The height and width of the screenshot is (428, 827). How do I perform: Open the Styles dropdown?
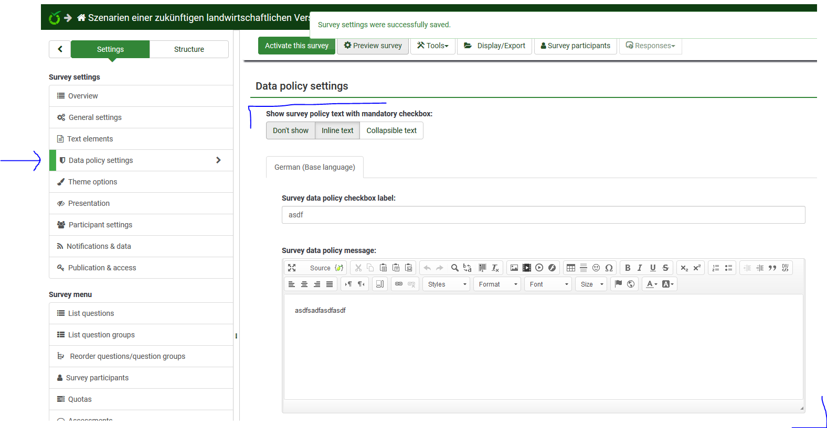point(447,284)
